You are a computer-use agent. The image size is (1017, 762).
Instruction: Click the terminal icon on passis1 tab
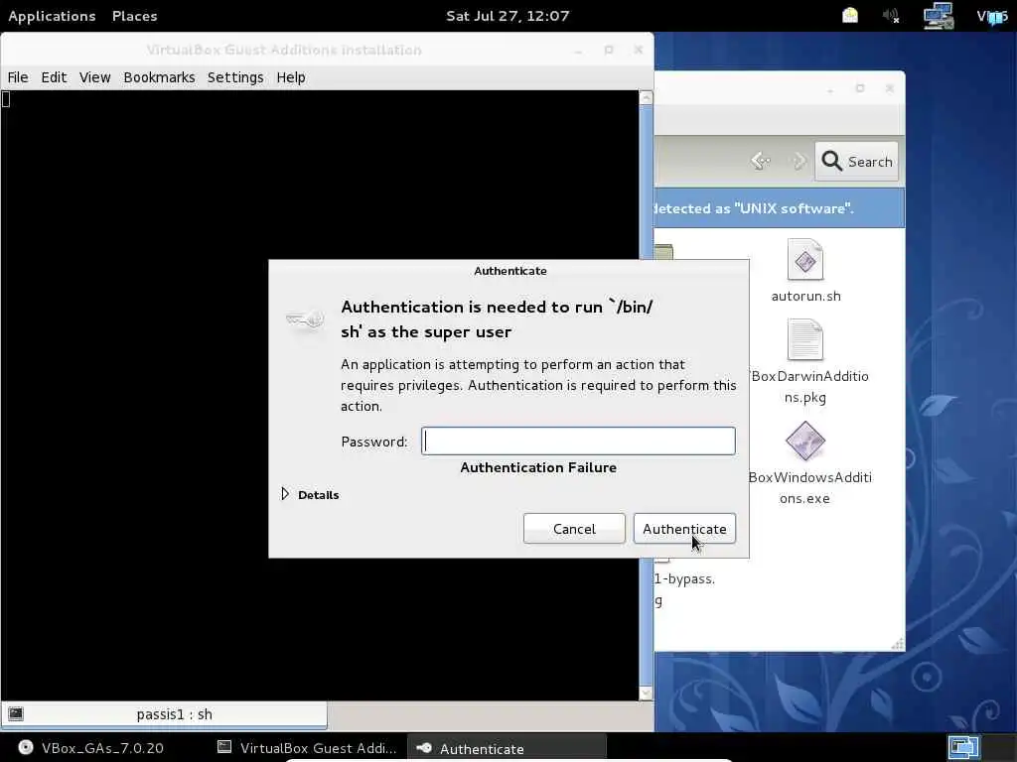coord(16,714)
